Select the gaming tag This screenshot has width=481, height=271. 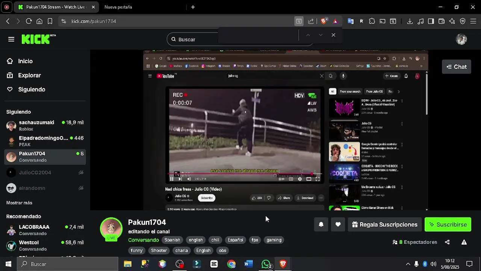(x=274, y=240)
